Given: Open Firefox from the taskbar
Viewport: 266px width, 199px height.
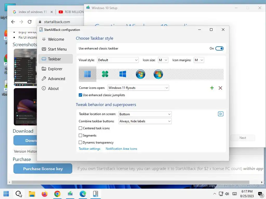Looking at the screenshot, I should 44,194.
